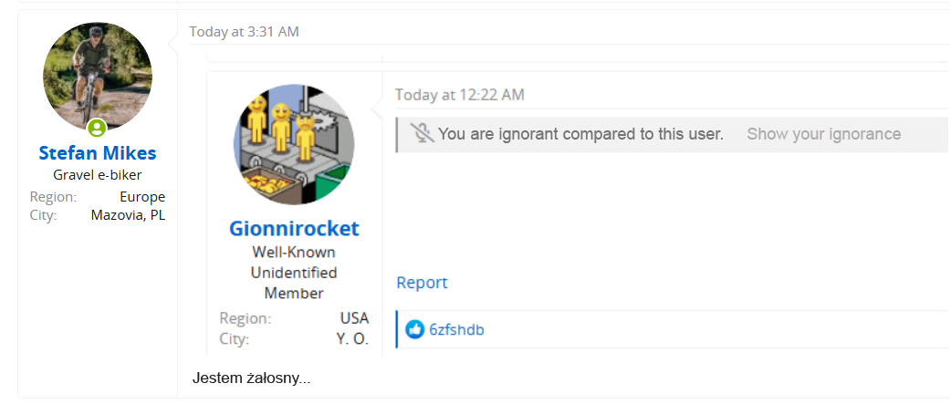Click the 'Mazovia, PL' city value
The image size is (950, 404).
click(x=128, y=215)
